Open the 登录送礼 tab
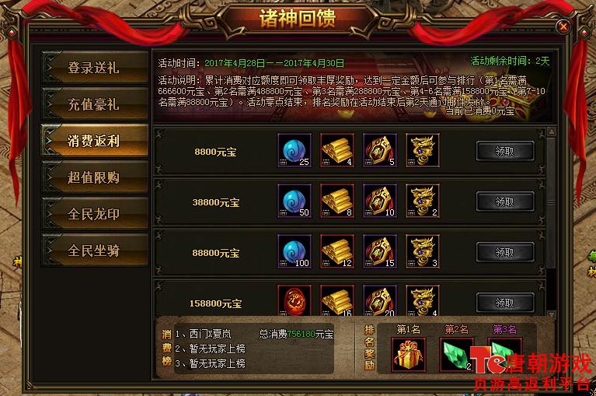This screenshot has height=396, width=596. (95, 68)
